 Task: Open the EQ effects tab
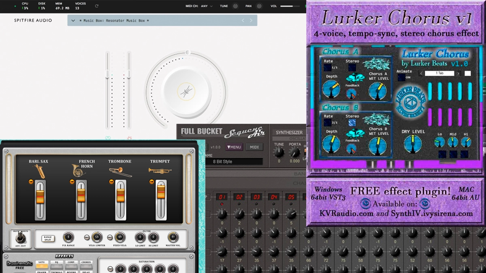[57, 264]
